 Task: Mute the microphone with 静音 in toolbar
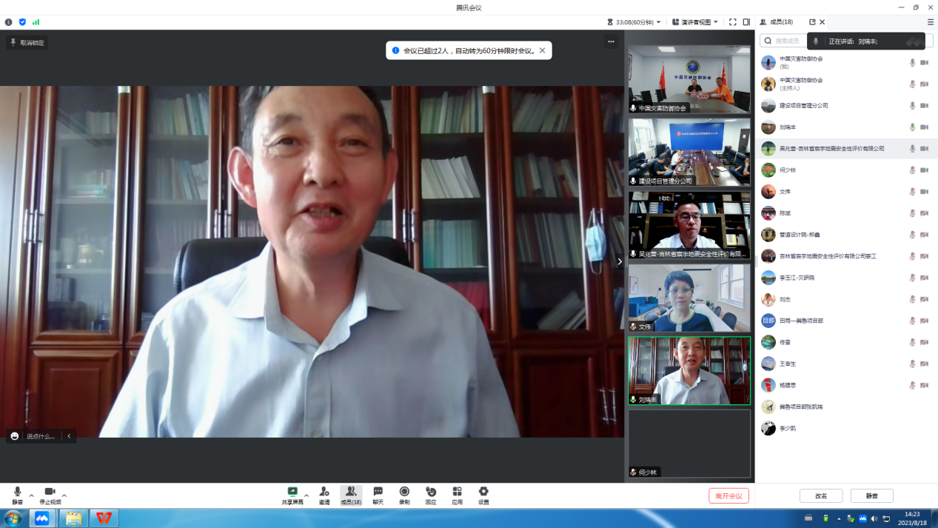[17, 495]
